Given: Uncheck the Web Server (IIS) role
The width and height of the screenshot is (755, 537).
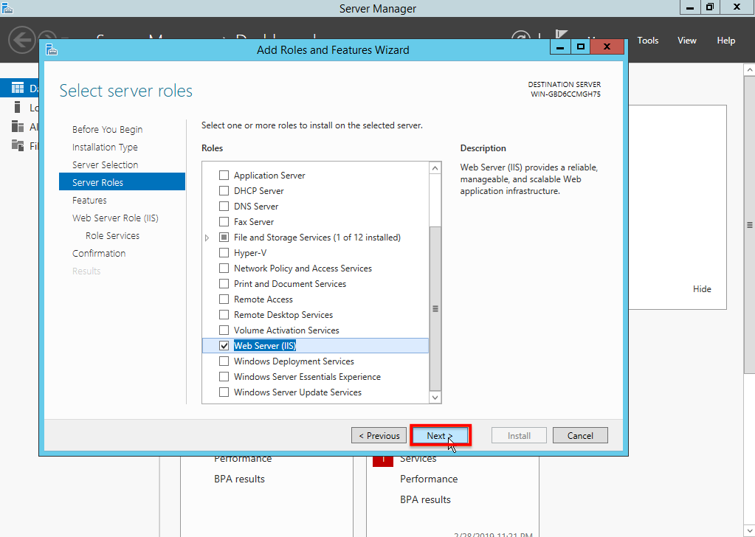Looking at the screenshot, I should tap(224, 345).
